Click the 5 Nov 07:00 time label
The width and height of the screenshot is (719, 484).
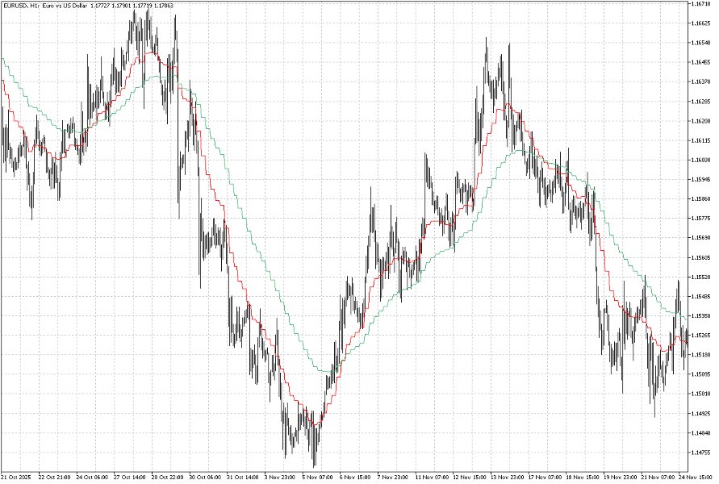[x=316, y=477]
